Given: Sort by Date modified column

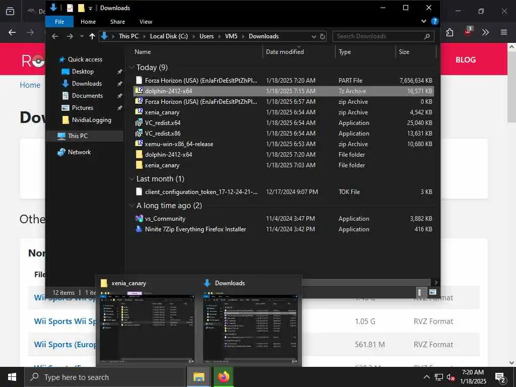Looking at the screenshot, I should 285,52.
